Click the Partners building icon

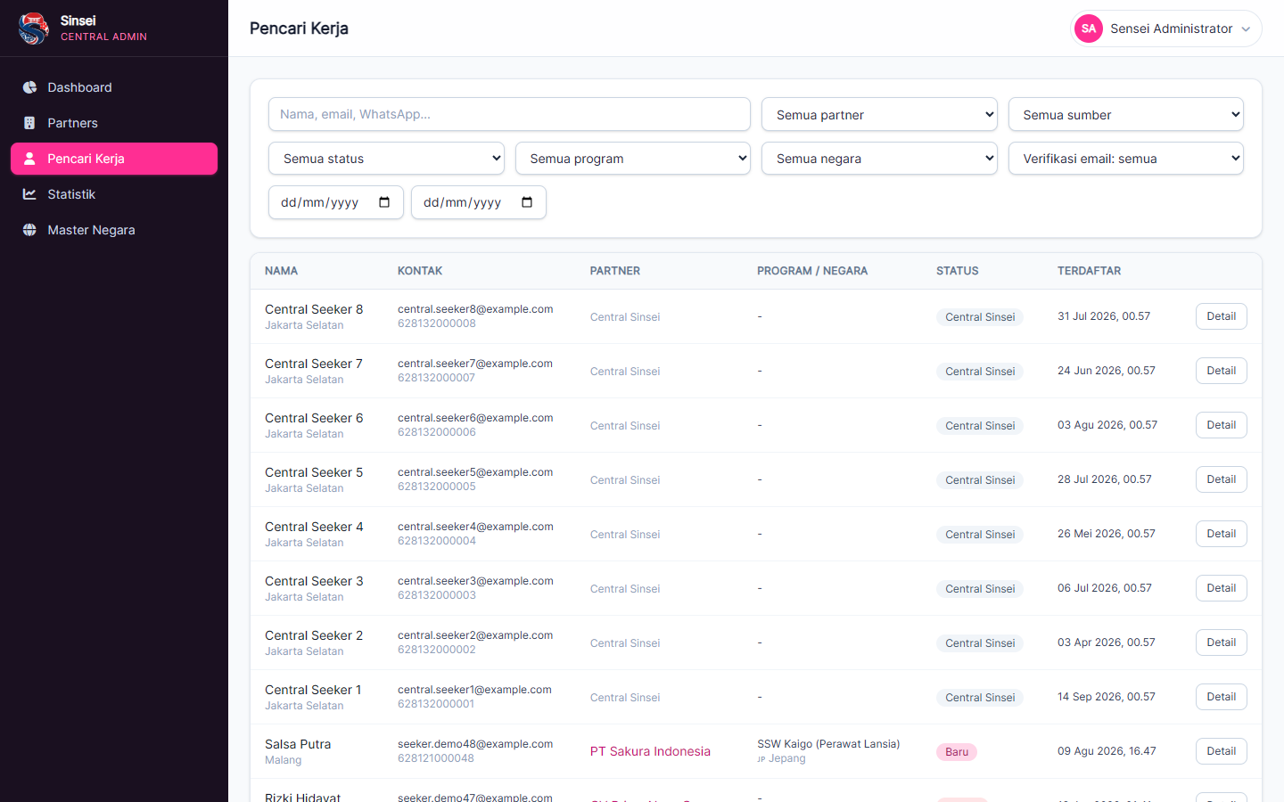click(29, 123)
